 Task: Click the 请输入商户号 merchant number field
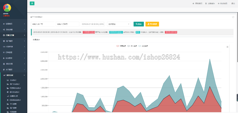click(x=43, y=24)
